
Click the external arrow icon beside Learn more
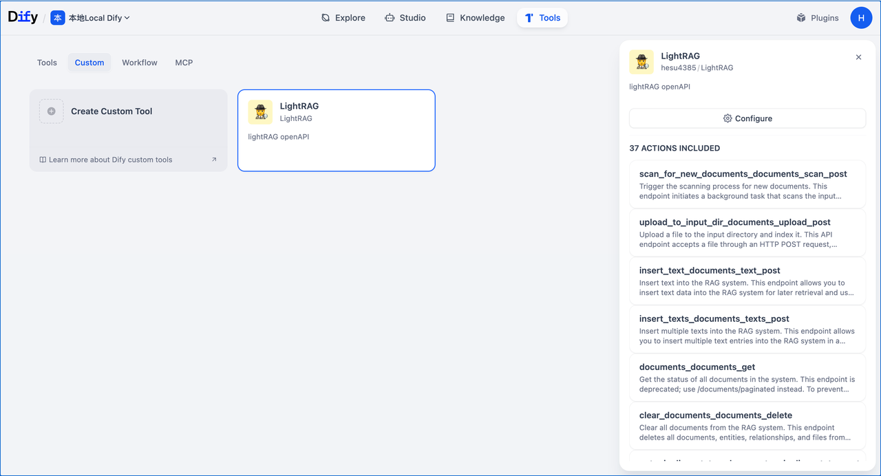tap(214, 160)
